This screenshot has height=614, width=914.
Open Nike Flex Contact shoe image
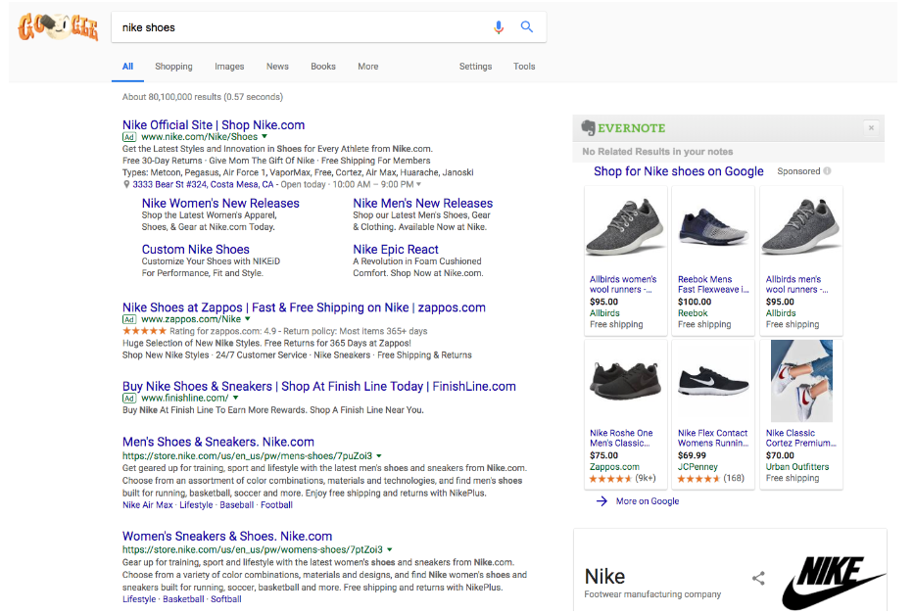click(713, 381)
